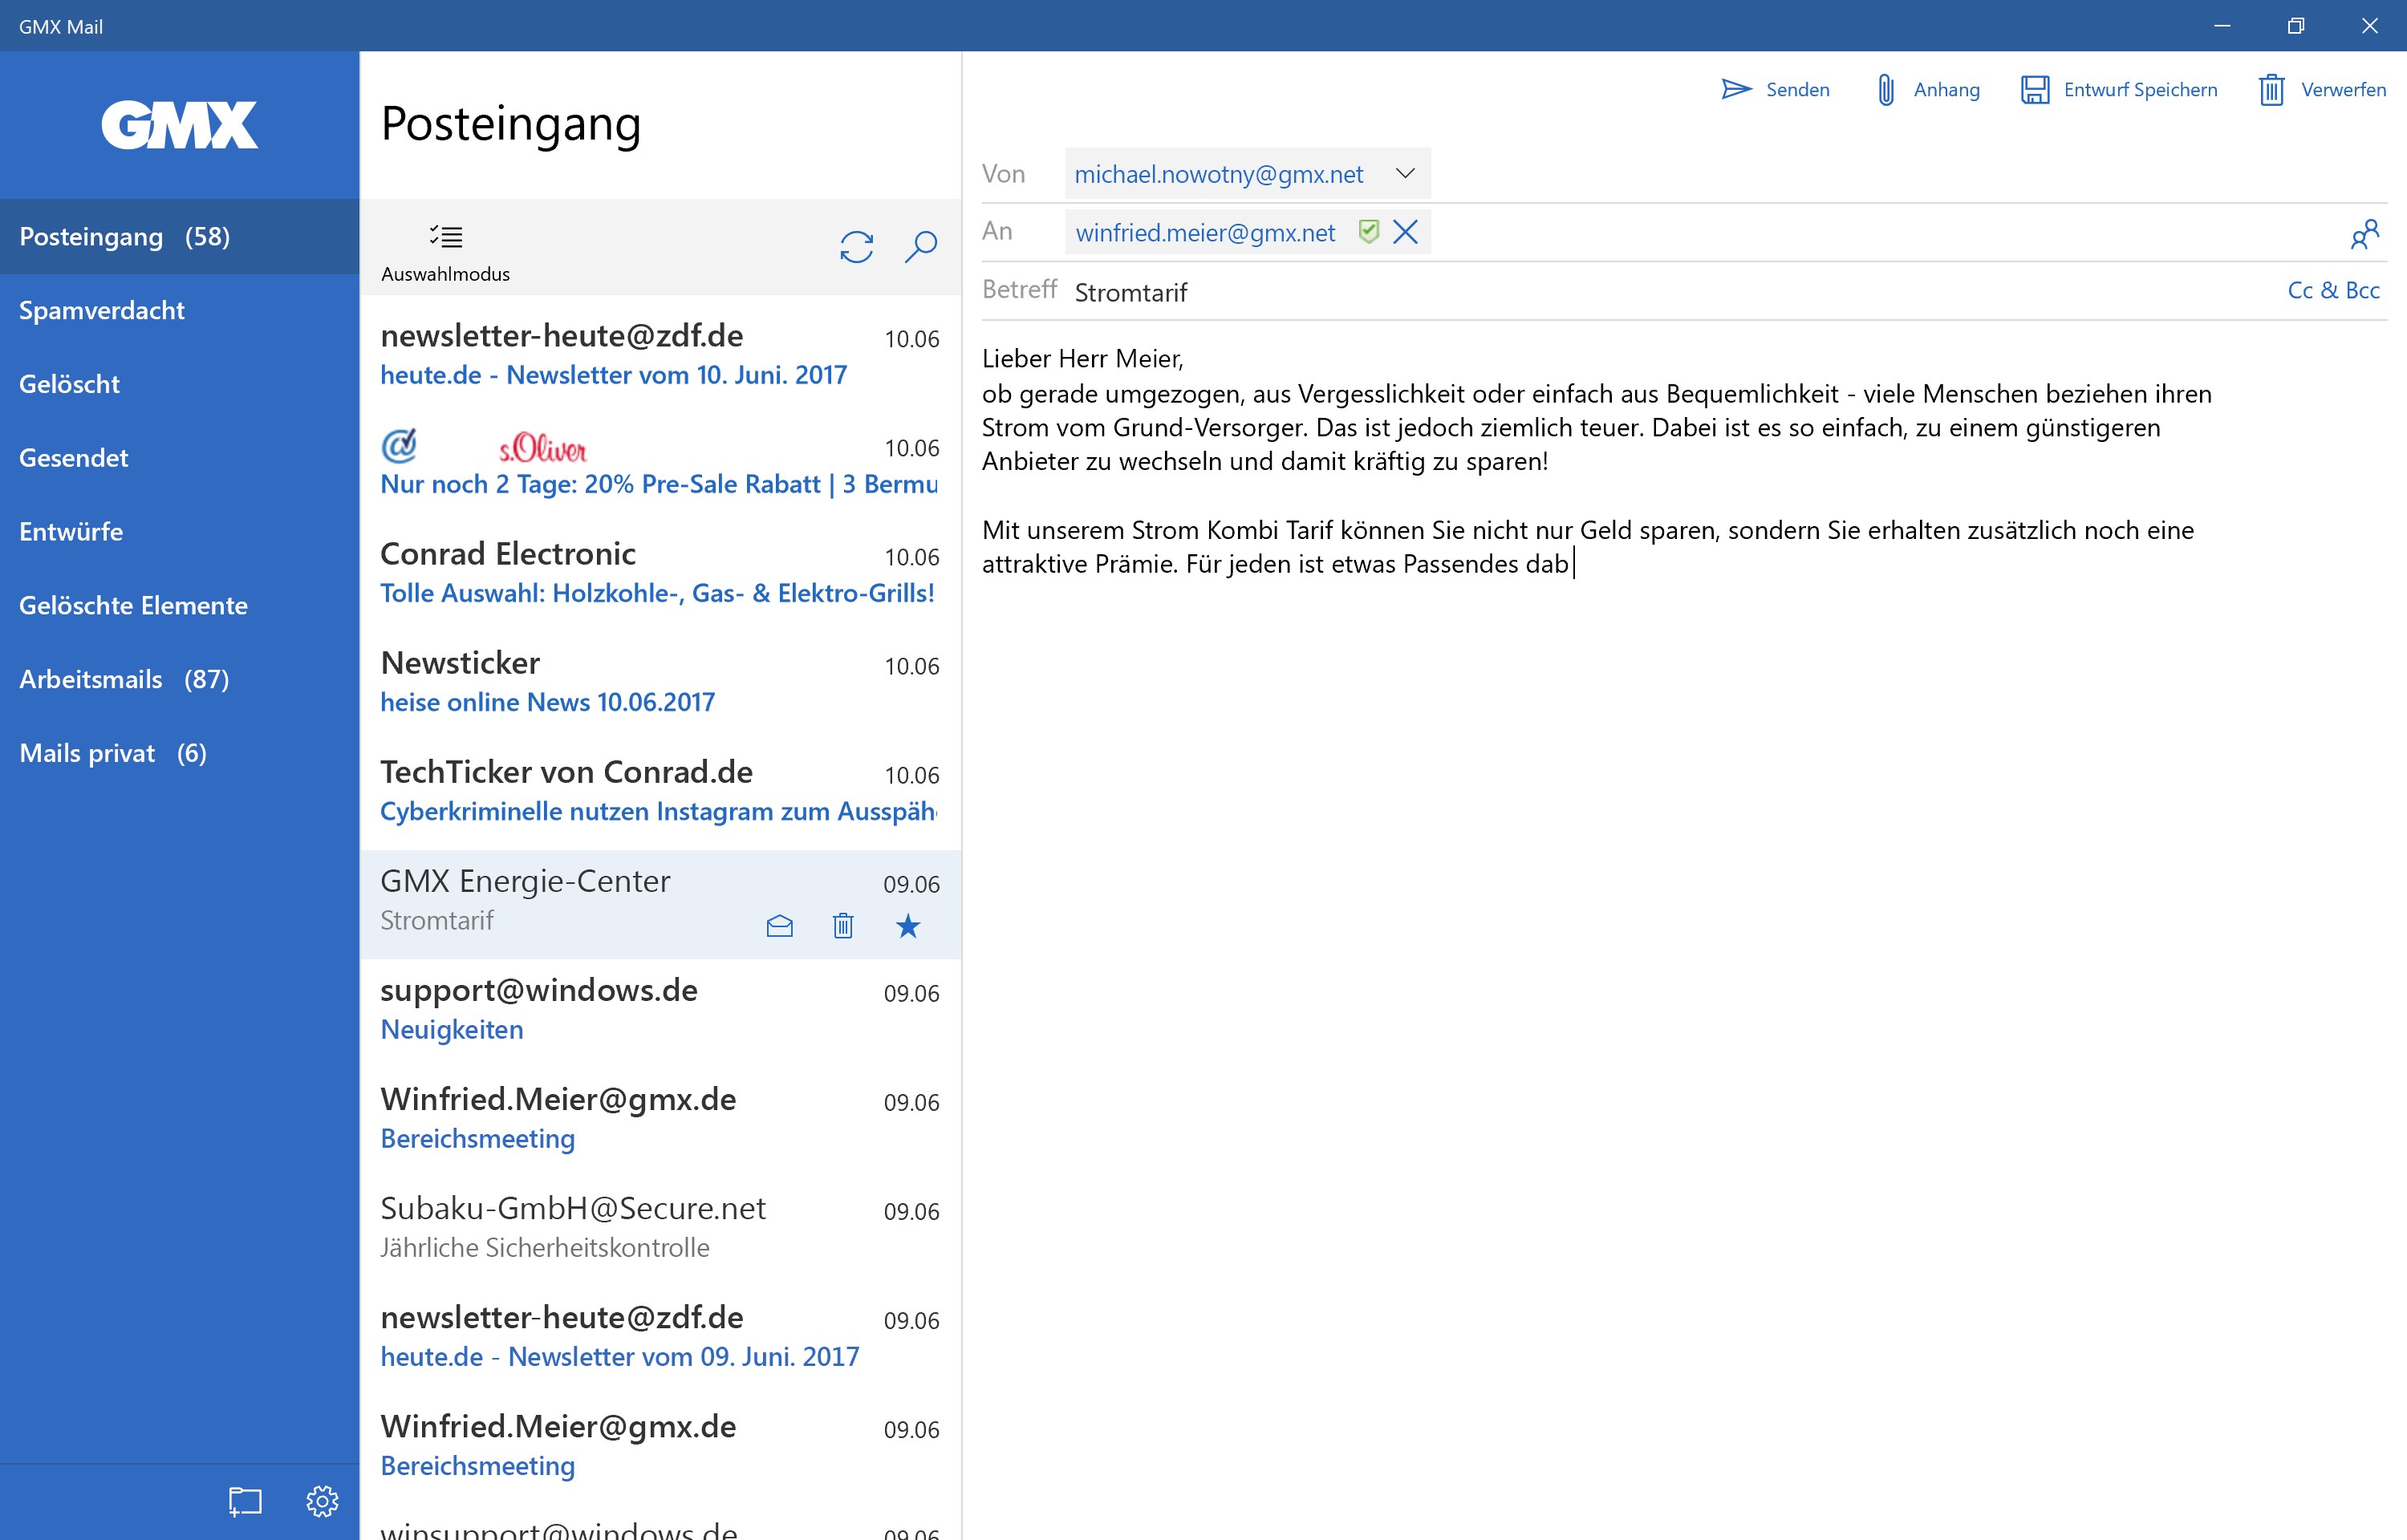Mark Stromtarif mail read with envelope icon
2407x1540 pixels.
779,926
